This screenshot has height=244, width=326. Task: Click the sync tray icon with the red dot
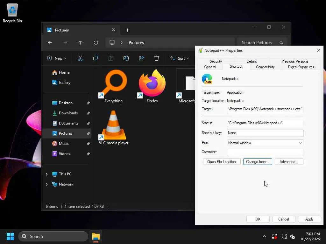pyautogui.click(x=274, y=236)
